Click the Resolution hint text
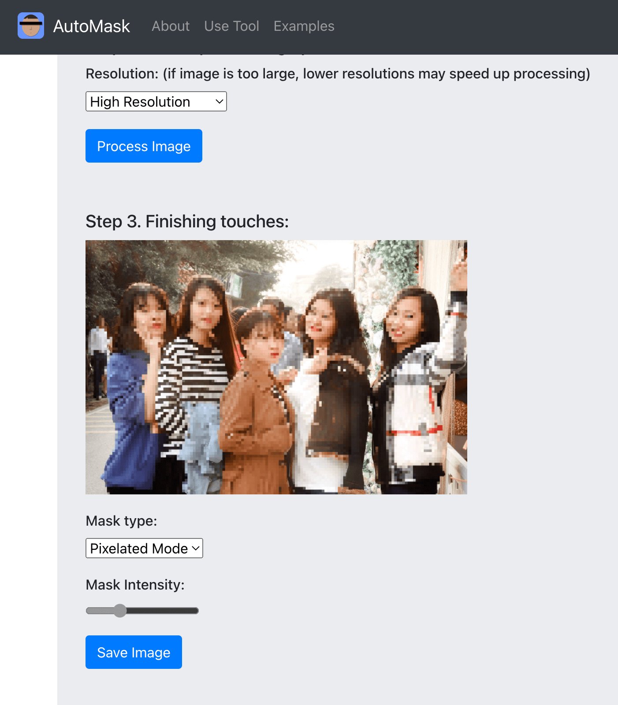The height and width of the screenshot is (705, 618). pyautogui.click(x=337, y=74)
